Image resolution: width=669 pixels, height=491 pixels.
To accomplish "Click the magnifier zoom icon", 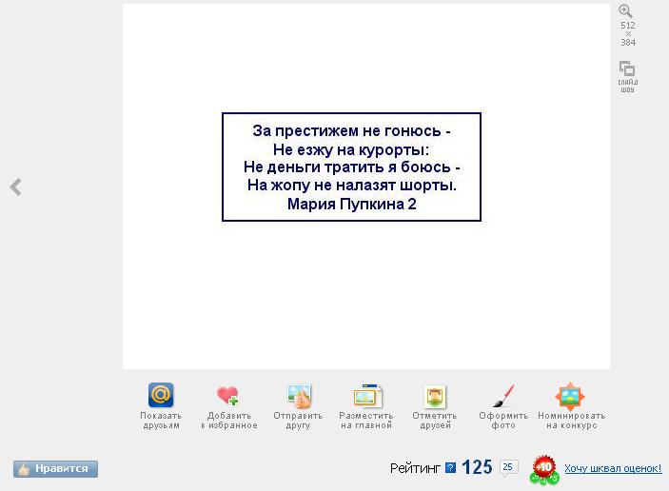I will point(626,10).
